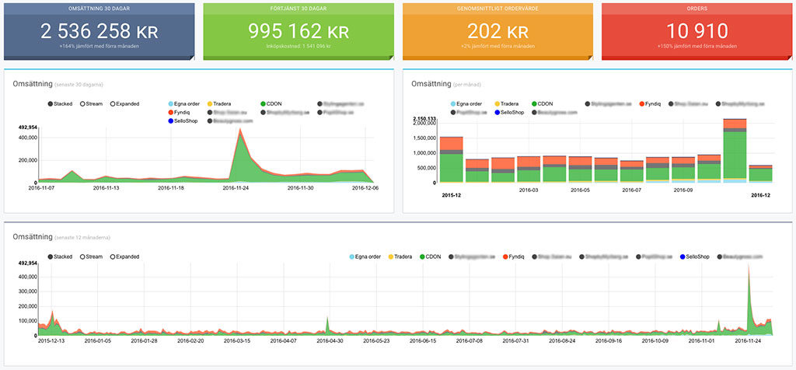Click the tallest bar in the monthly chart
The height and width of the screenshot is (370, 796).
(x=735, y=150)
